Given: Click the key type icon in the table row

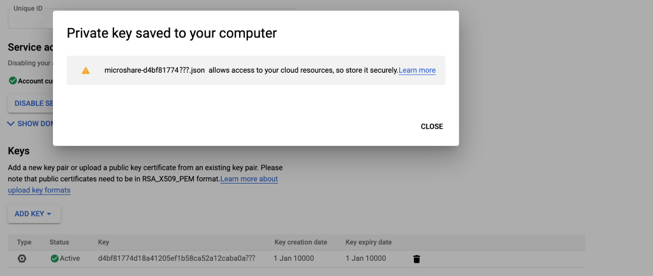Looking at the screenshot, I should tap(22, 258).
